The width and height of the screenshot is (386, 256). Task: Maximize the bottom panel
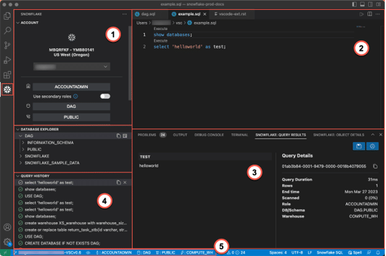[x=373, y=135]
